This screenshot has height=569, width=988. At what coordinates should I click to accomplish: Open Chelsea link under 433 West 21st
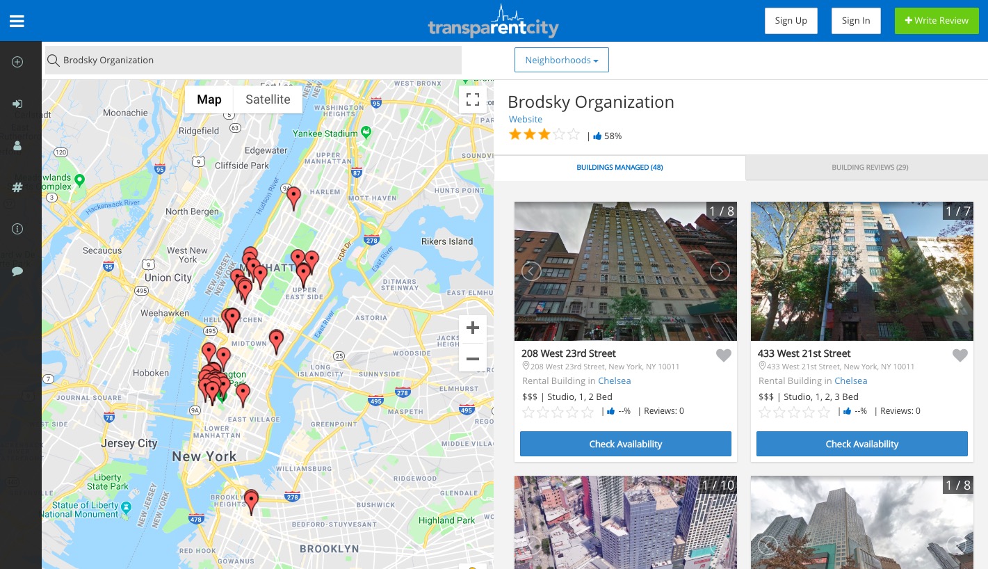(851, 381)
